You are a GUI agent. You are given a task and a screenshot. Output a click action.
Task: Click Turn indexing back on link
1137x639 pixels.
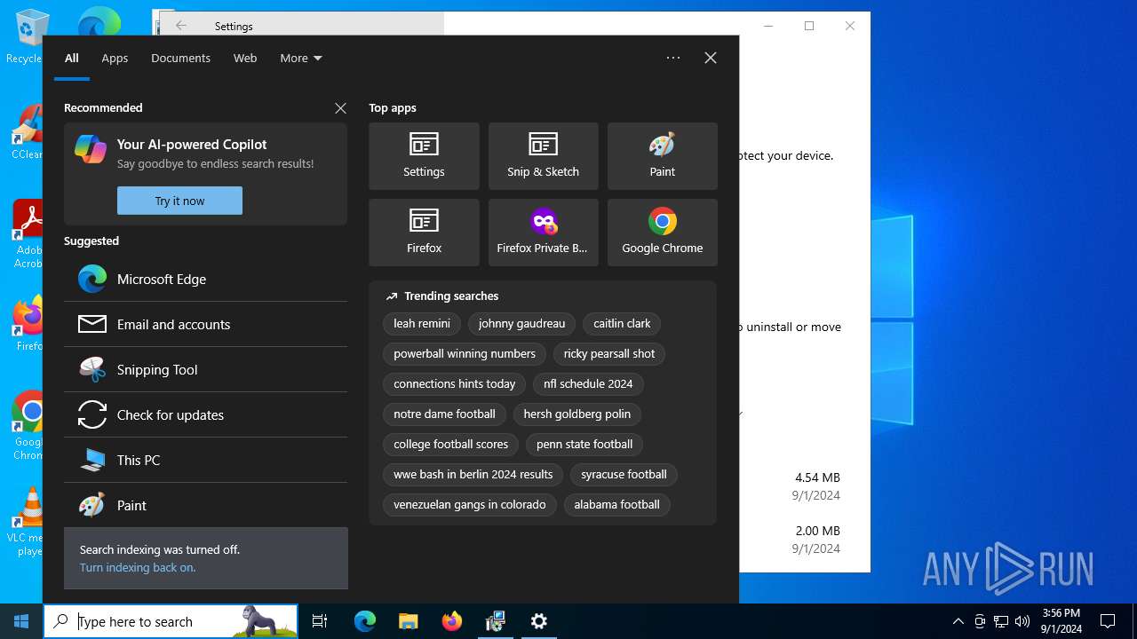click(x=138, y=567)
